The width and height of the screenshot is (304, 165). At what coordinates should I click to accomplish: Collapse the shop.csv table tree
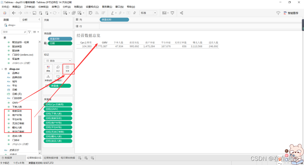(x=2, y=69)
